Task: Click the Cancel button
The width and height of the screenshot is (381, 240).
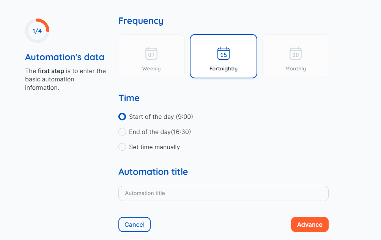Action: click(x=134, y=224)
